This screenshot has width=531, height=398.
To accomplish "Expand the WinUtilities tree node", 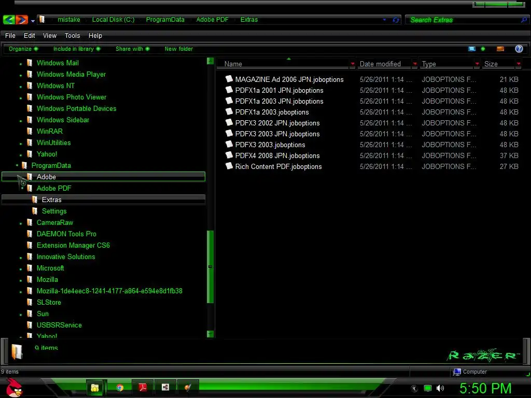I will coord(21,144).
